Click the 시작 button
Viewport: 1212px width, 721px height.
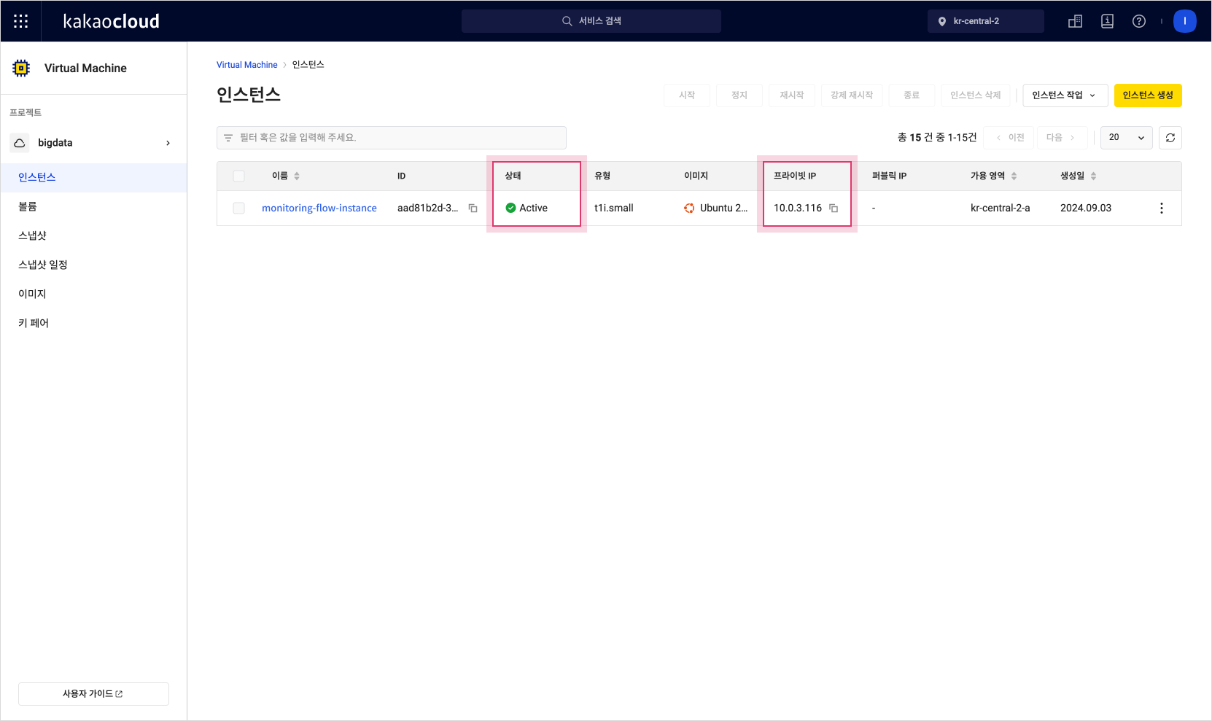pos(687,96)
